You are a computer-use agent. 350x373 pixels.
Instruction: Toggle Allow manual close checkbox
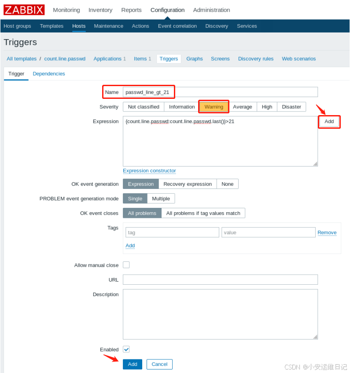[126, 265]
